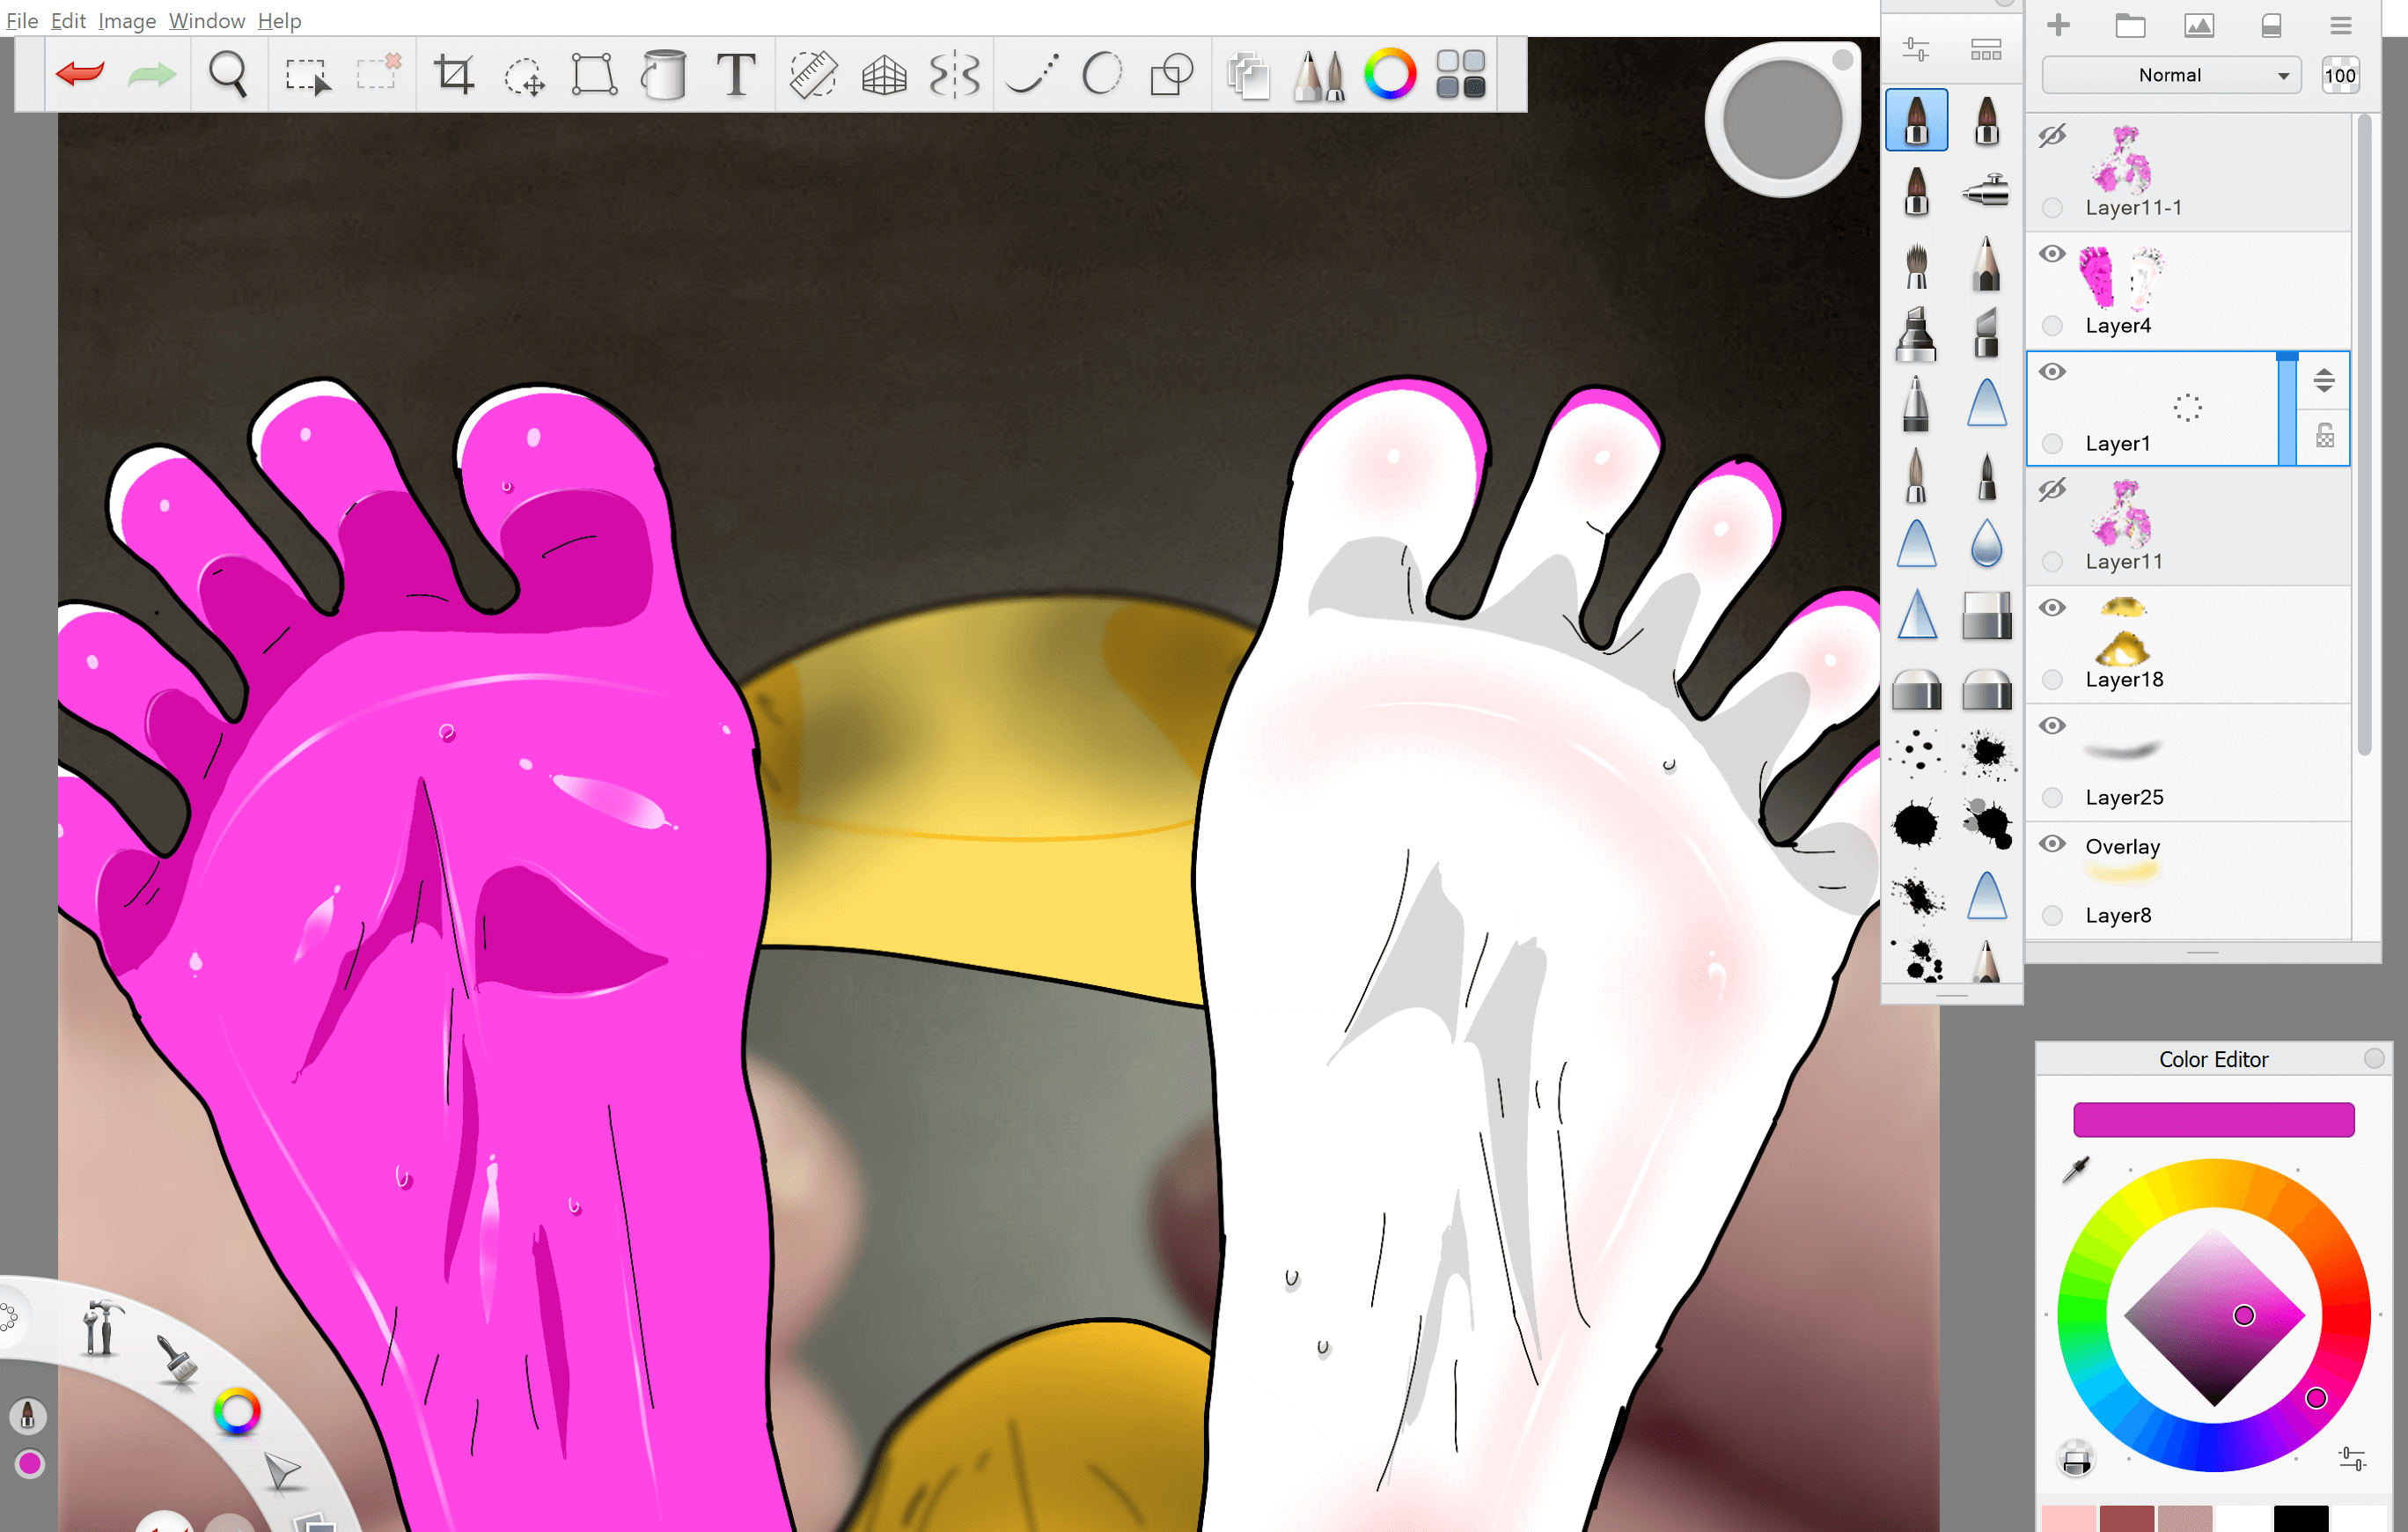Select the Perspective Guide grid tool
Viewport: 2408px width, 1532px height.
[x=884, y=74]
